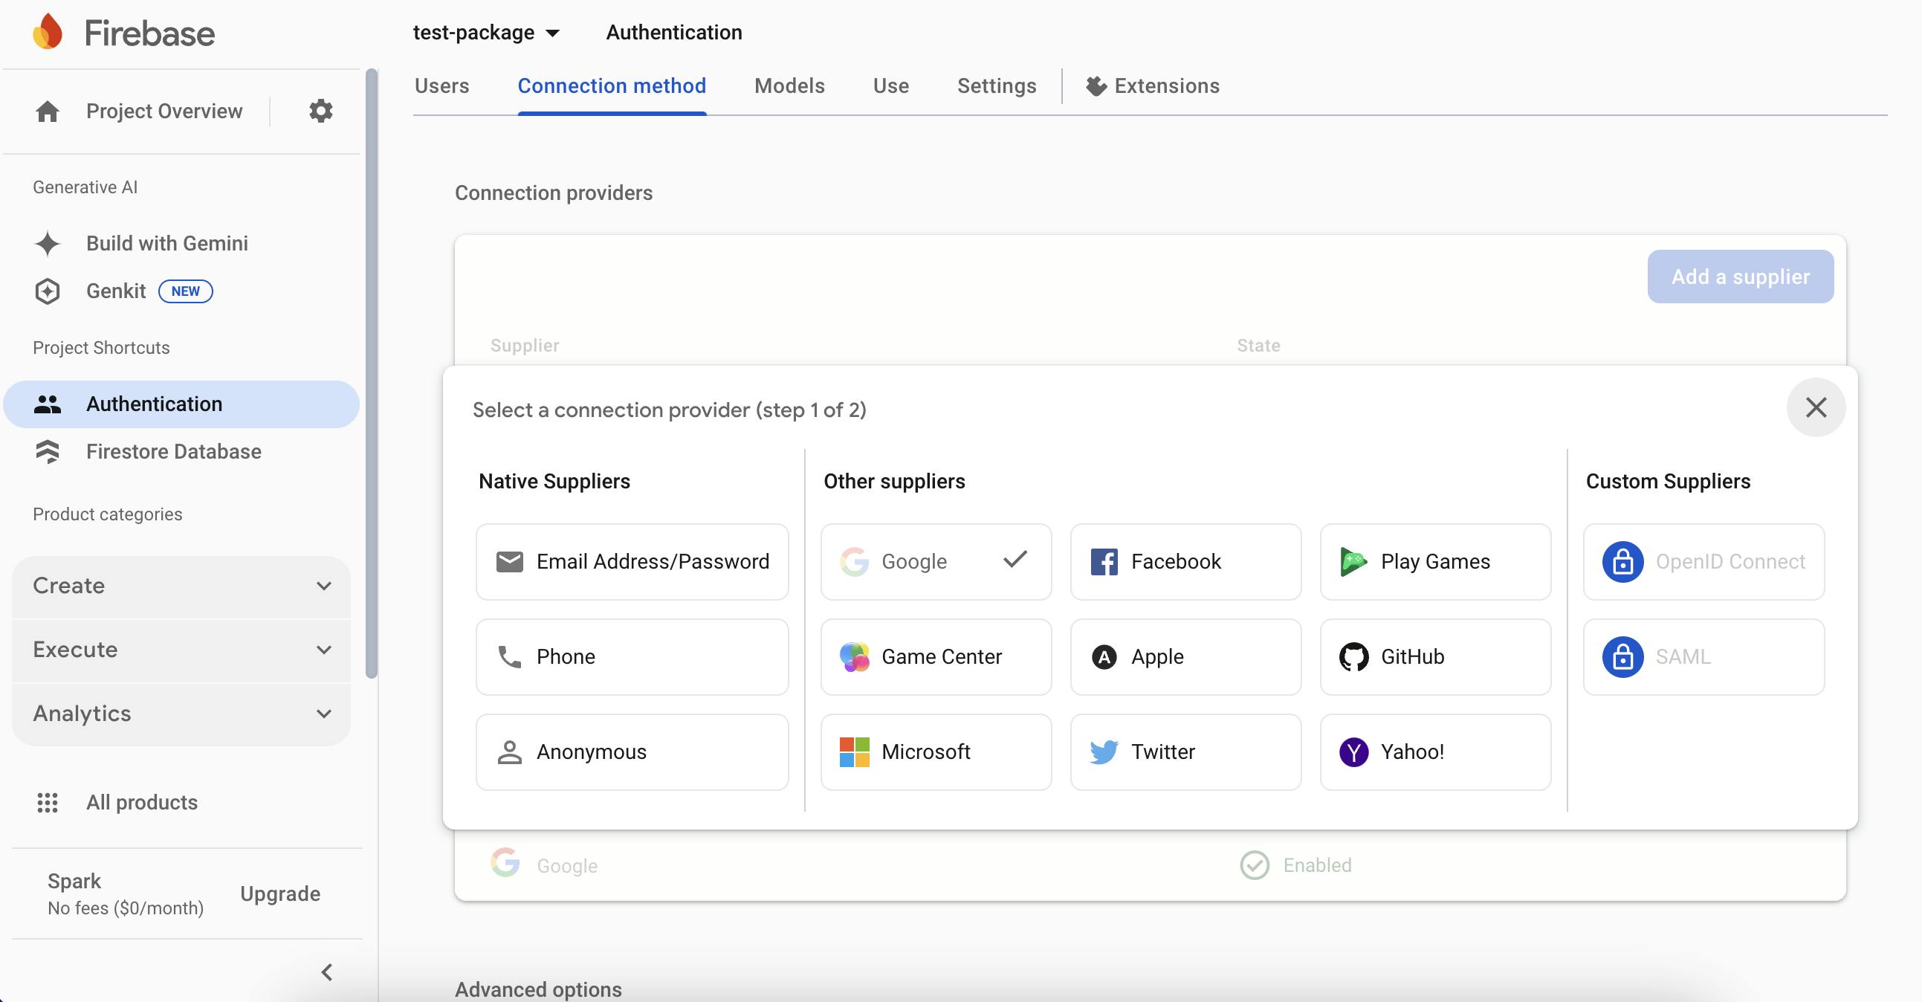Click the Play Games icon
Image resolution: width=1922 pixels, height=1002 pixels.
pyautogui.click(x=1353, y=562)
